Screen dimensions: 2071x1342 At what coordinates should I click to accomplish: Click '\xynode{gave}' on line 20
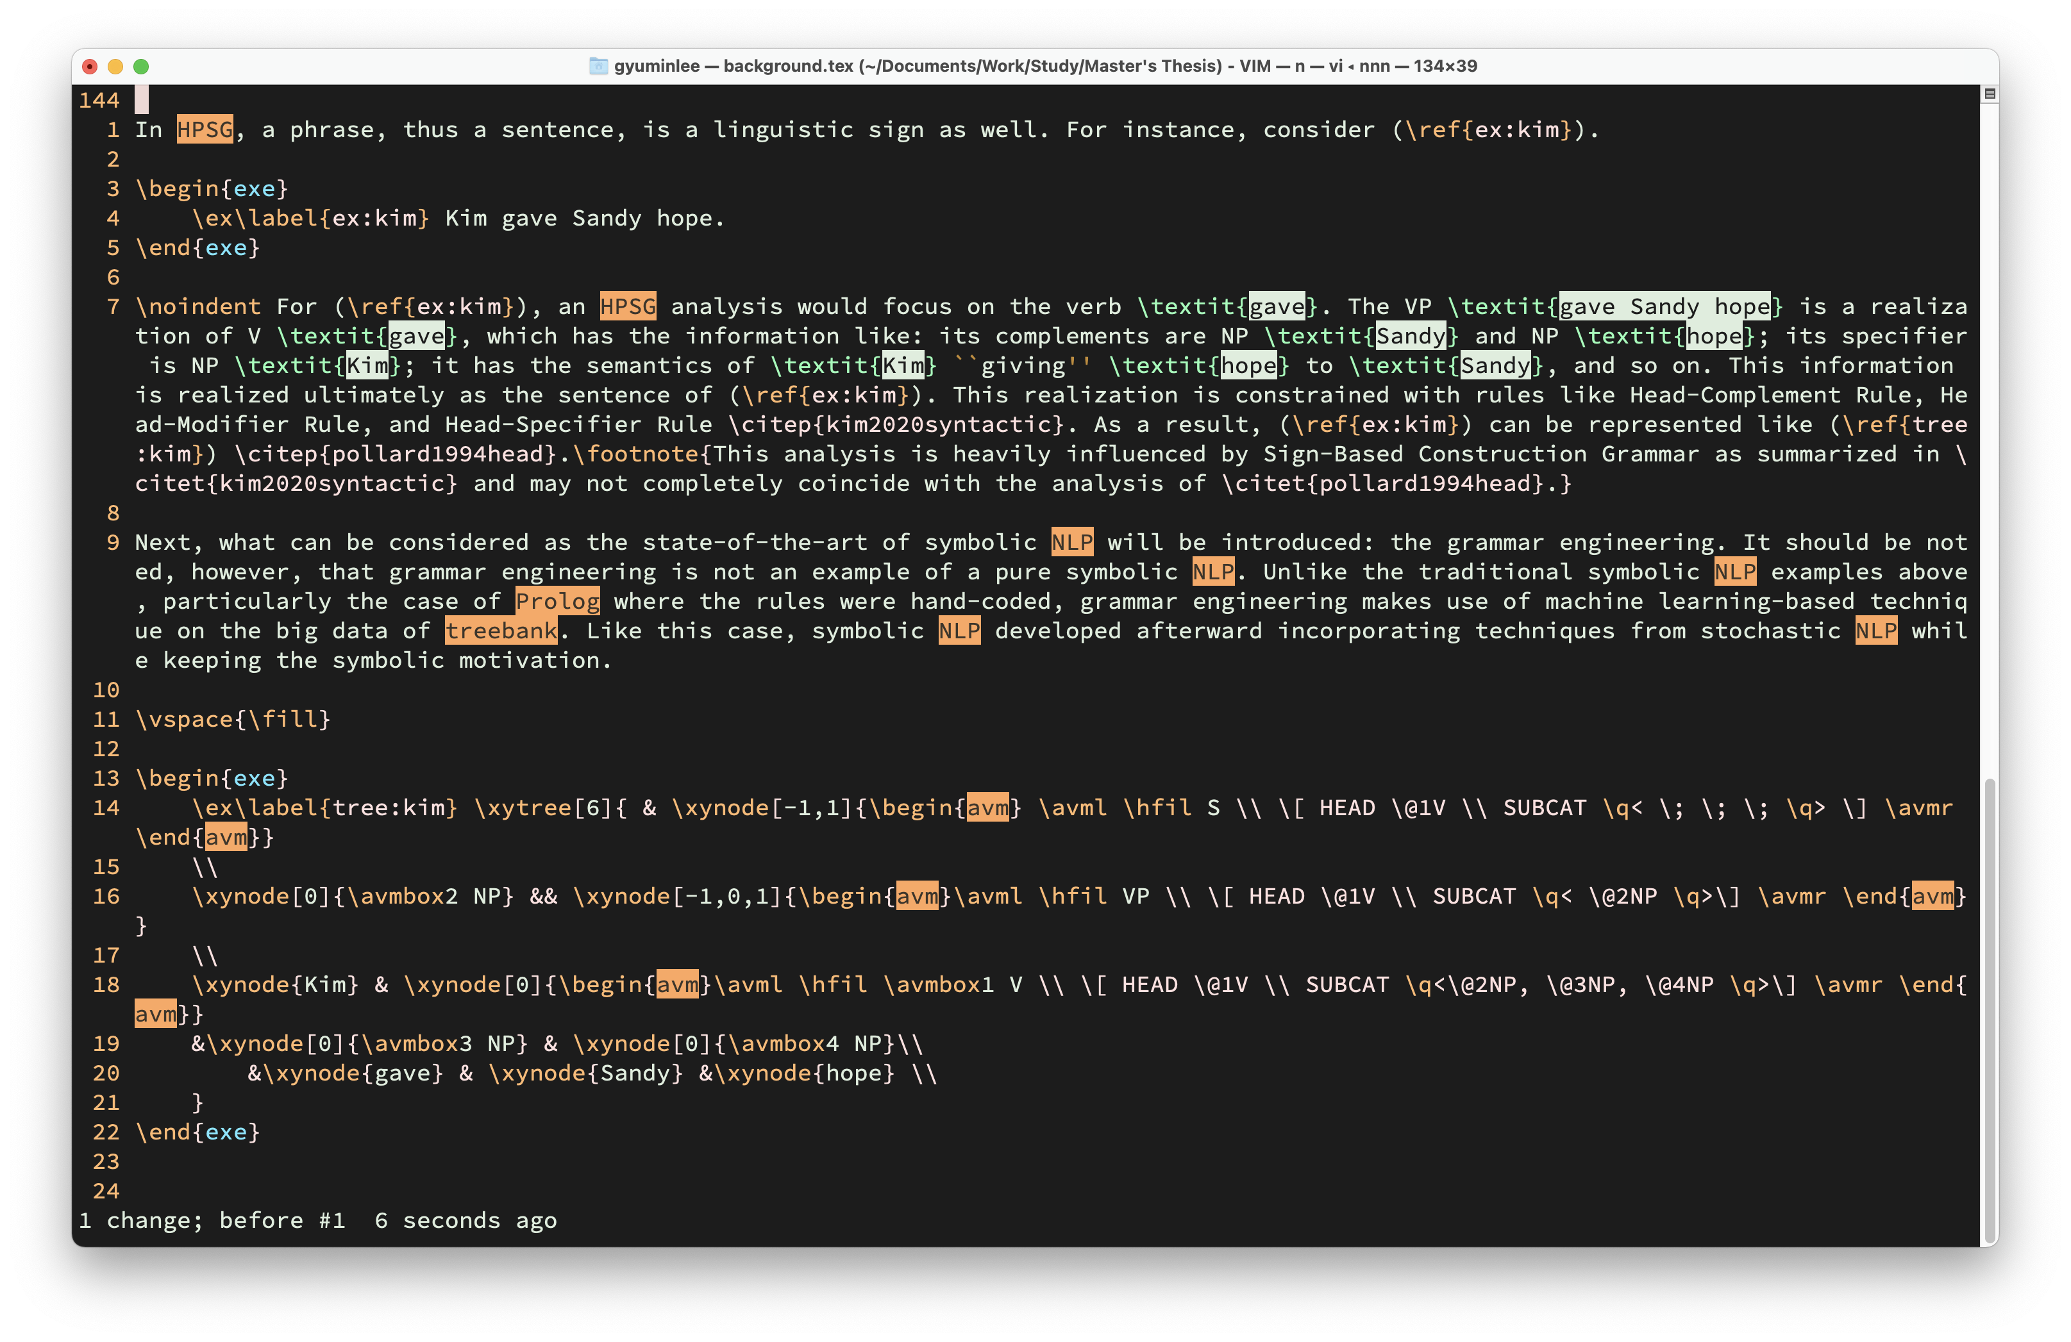pos(353,1074)
